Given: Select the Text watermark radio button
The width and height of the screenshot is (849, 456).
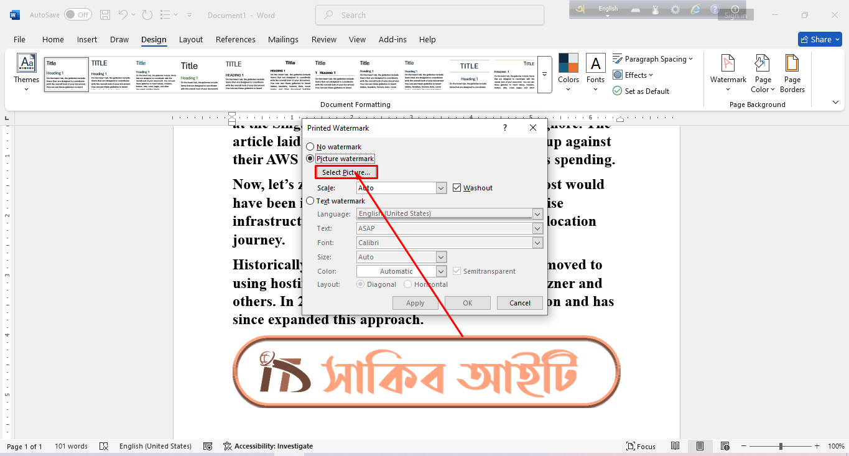Looking at the screenshot, I should (x=310, y=200).
